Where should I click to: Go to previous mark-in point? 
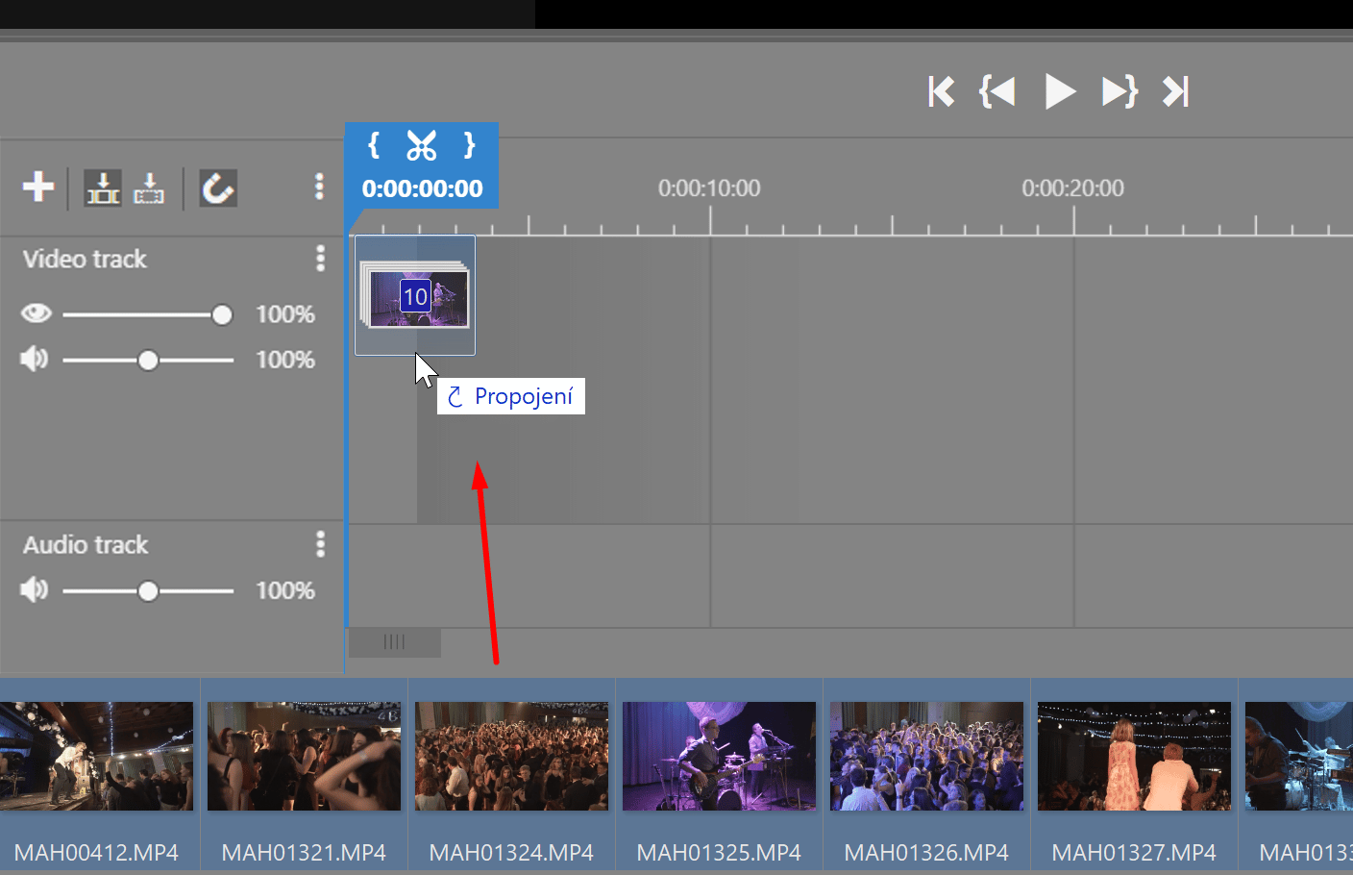(x=997, y=91)
